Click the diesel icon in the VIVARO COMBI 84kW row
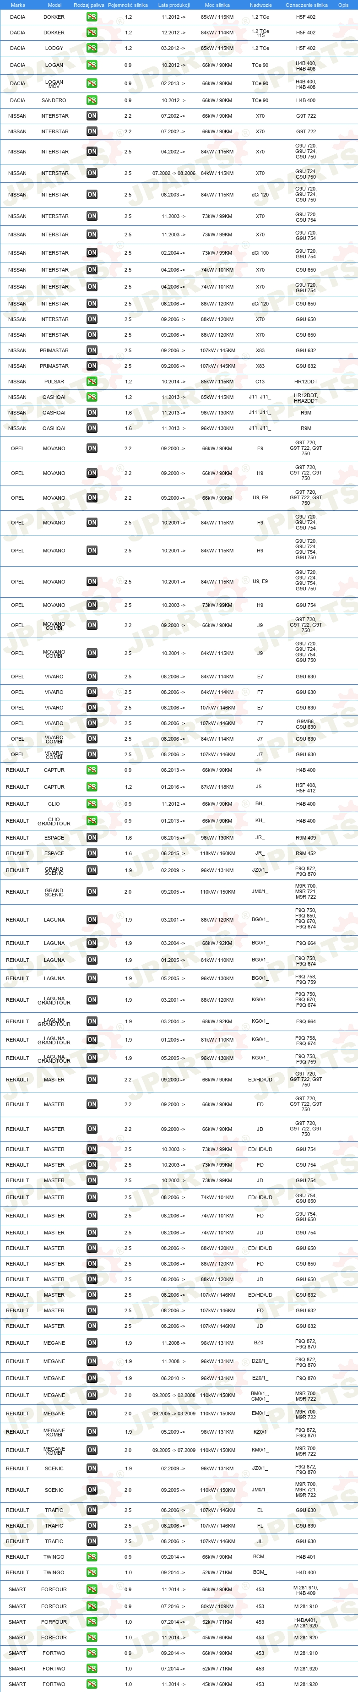358x1692 pixels. coord(92,739)
